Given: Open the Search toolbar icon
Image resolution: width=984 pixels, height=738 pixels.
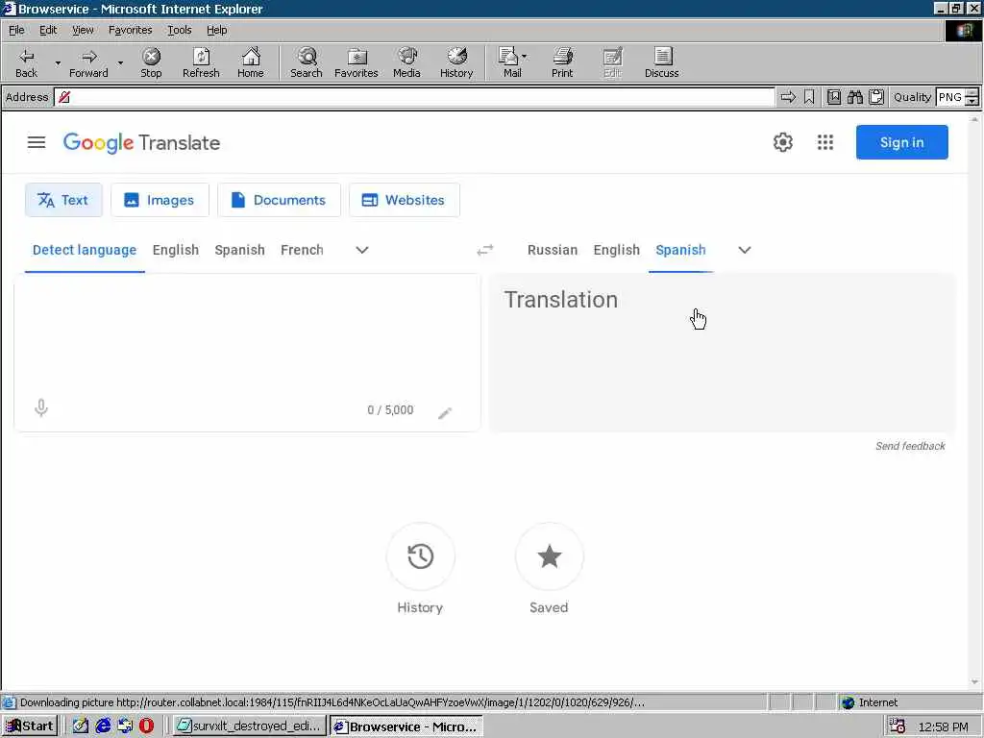Looking at the screenshot, I should [x=307, y=62].
